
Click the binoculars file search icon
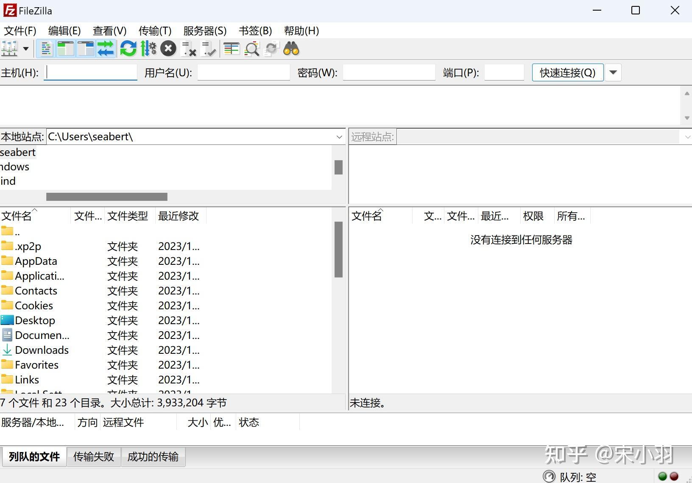pos(291,49)
